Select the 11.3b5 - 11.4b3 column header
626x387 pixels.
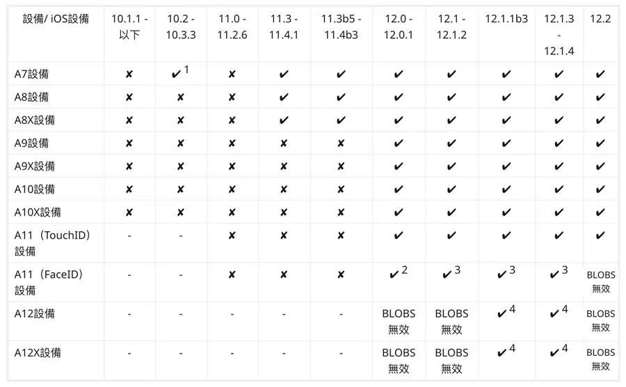(x=341, y=27)
